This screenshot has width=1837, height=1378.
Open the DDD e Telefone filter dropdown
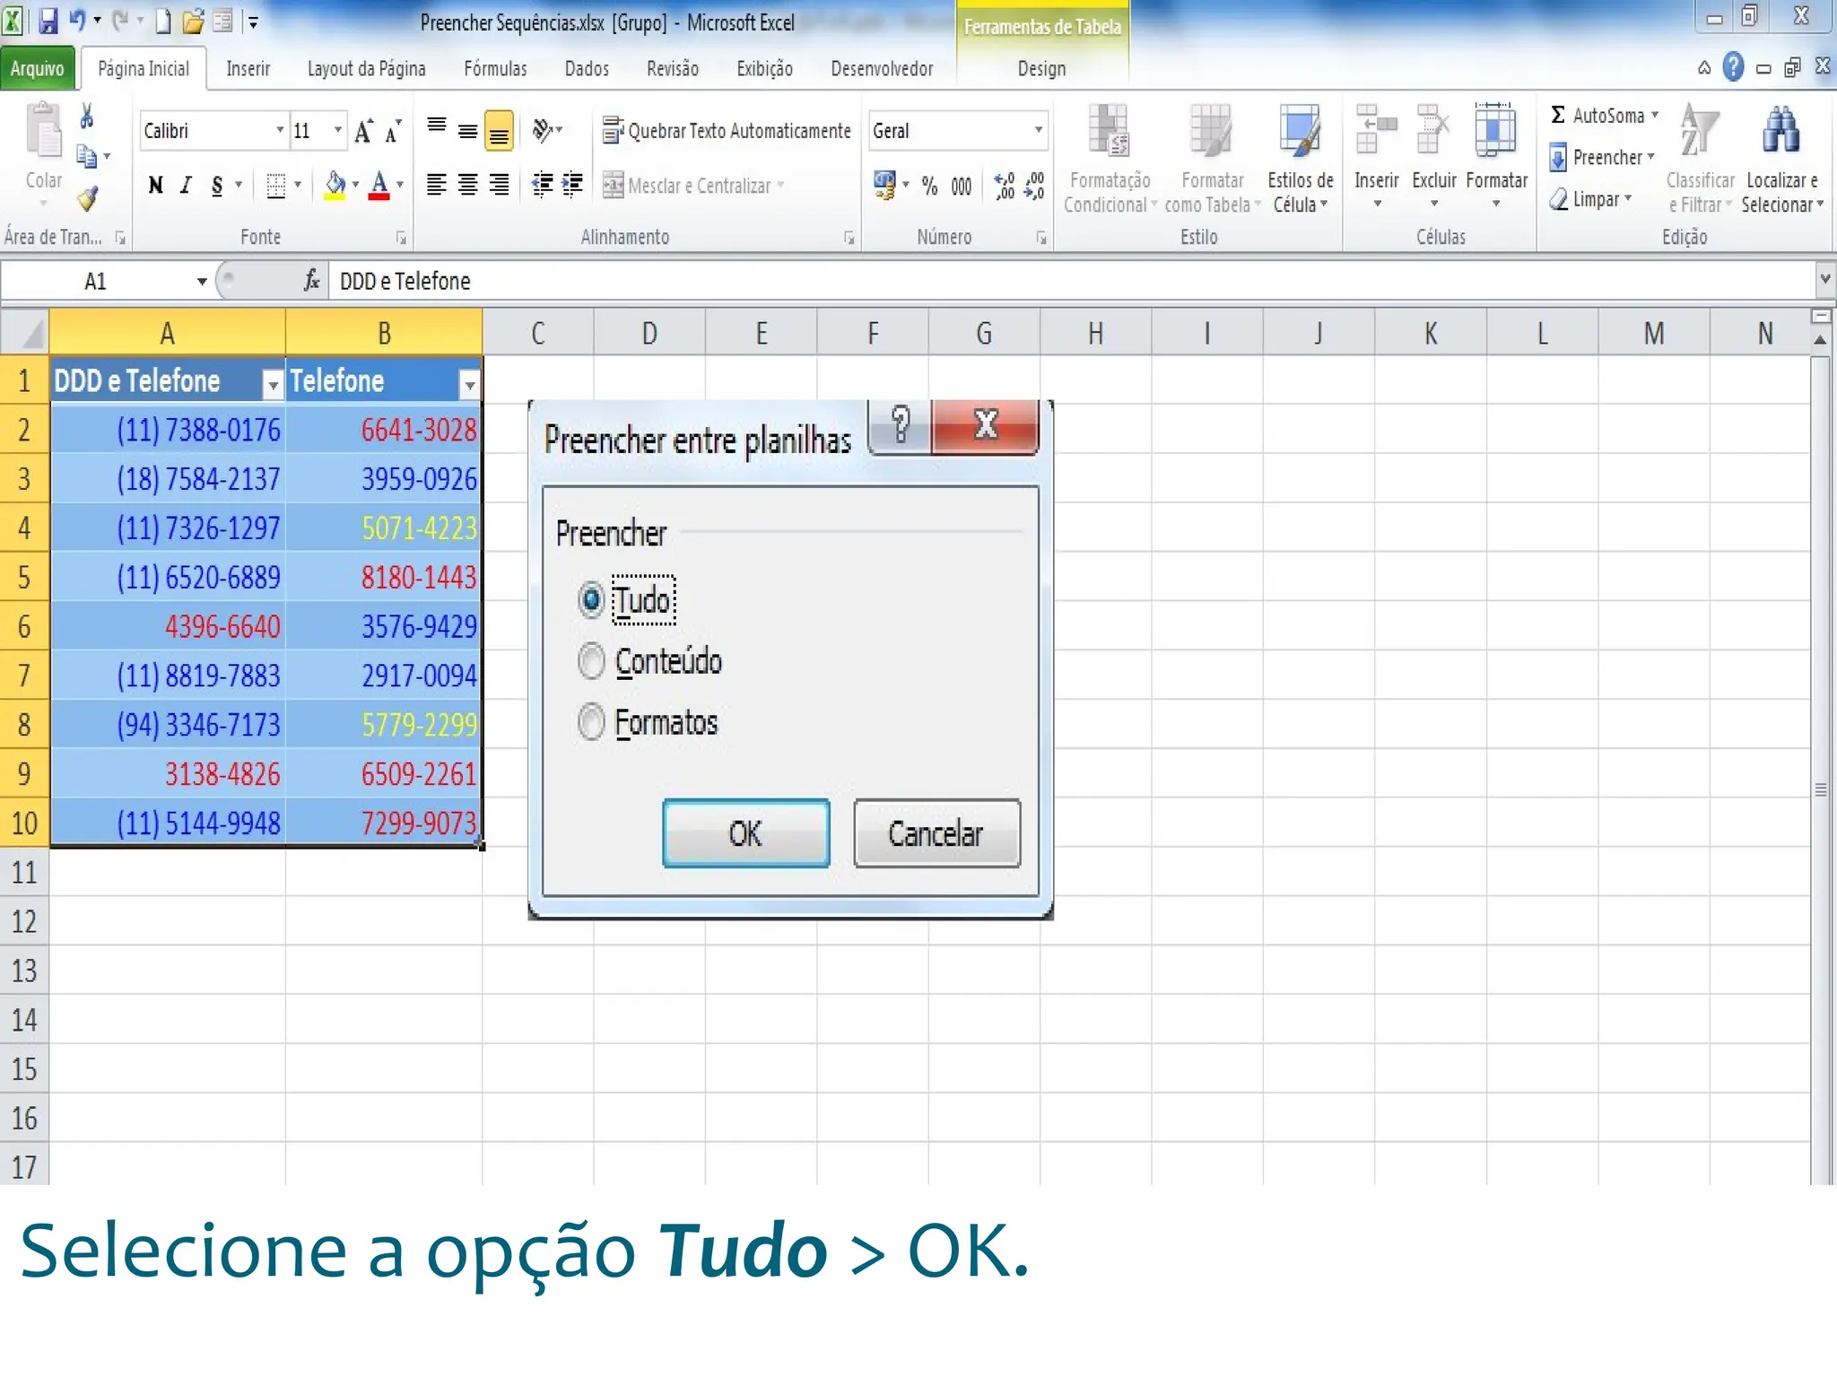point(273,385)
